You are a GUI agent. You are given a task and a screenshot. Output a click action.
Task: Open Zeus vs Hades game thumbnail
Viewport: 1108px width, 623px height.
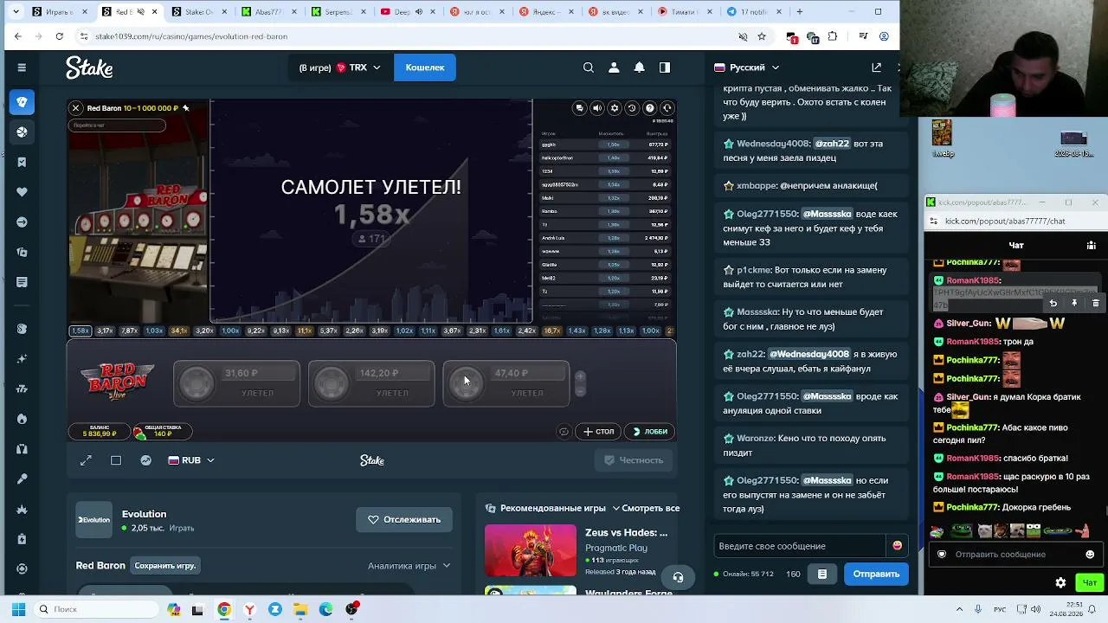click(x=530, y=550)
